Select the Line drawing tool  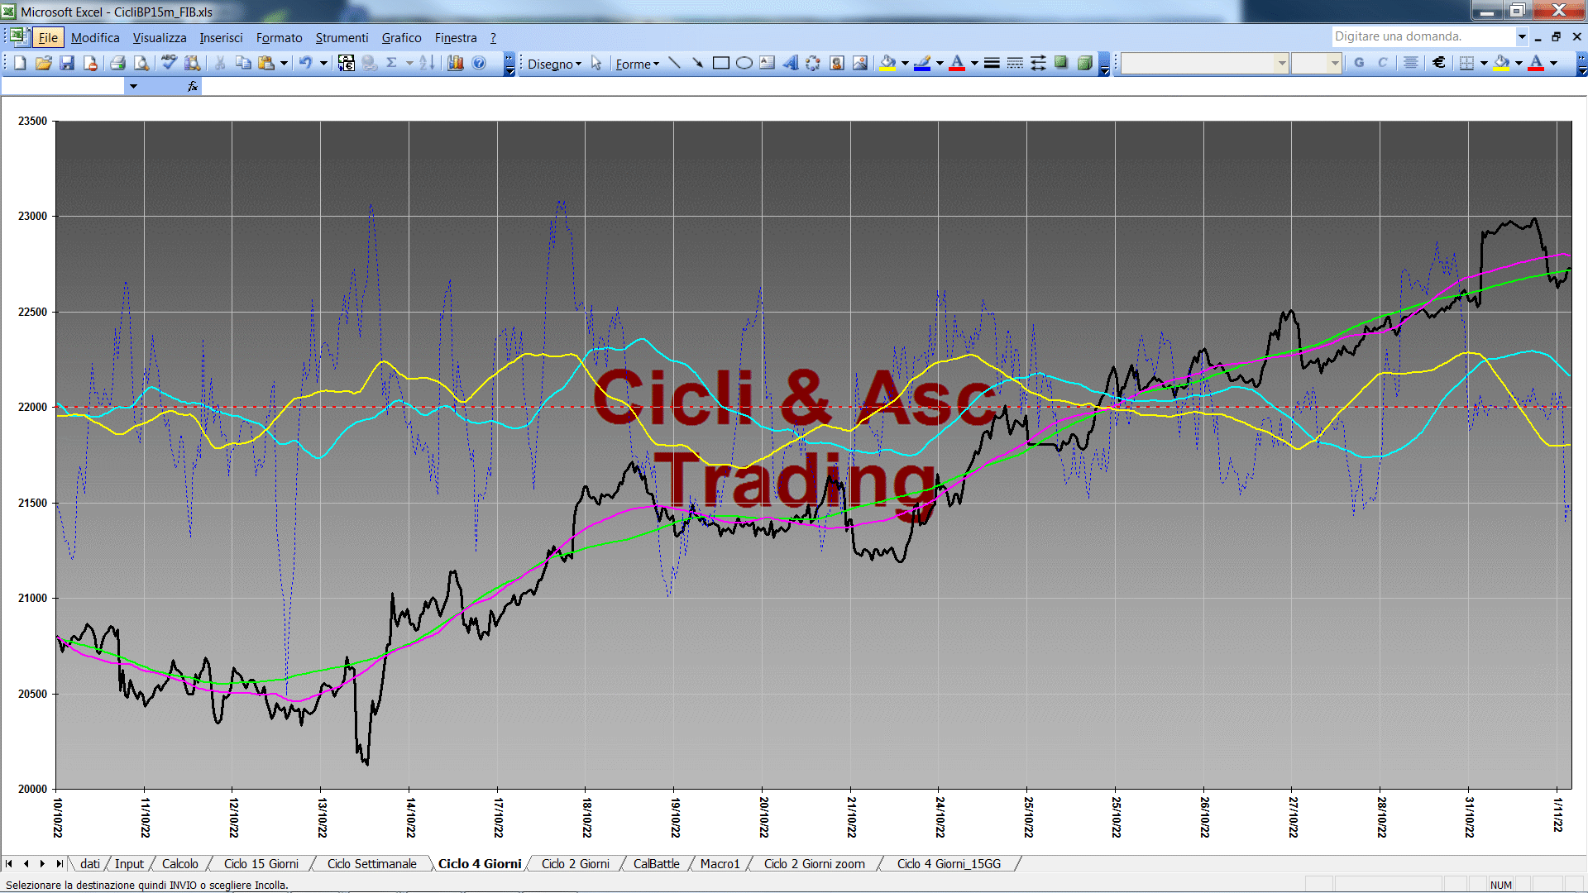coord(674,63)
